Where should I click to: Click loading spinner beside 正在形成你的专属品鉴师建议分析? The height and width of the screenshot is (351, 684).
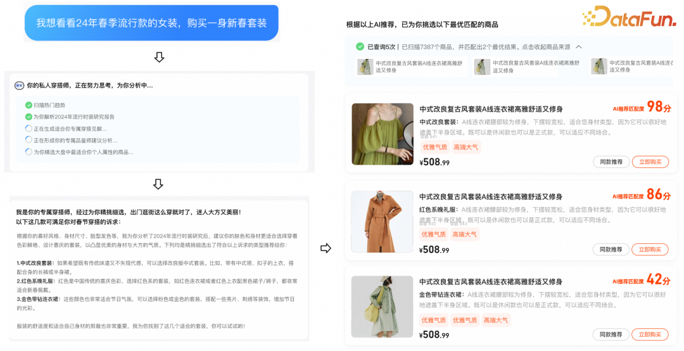click(28, 140)
